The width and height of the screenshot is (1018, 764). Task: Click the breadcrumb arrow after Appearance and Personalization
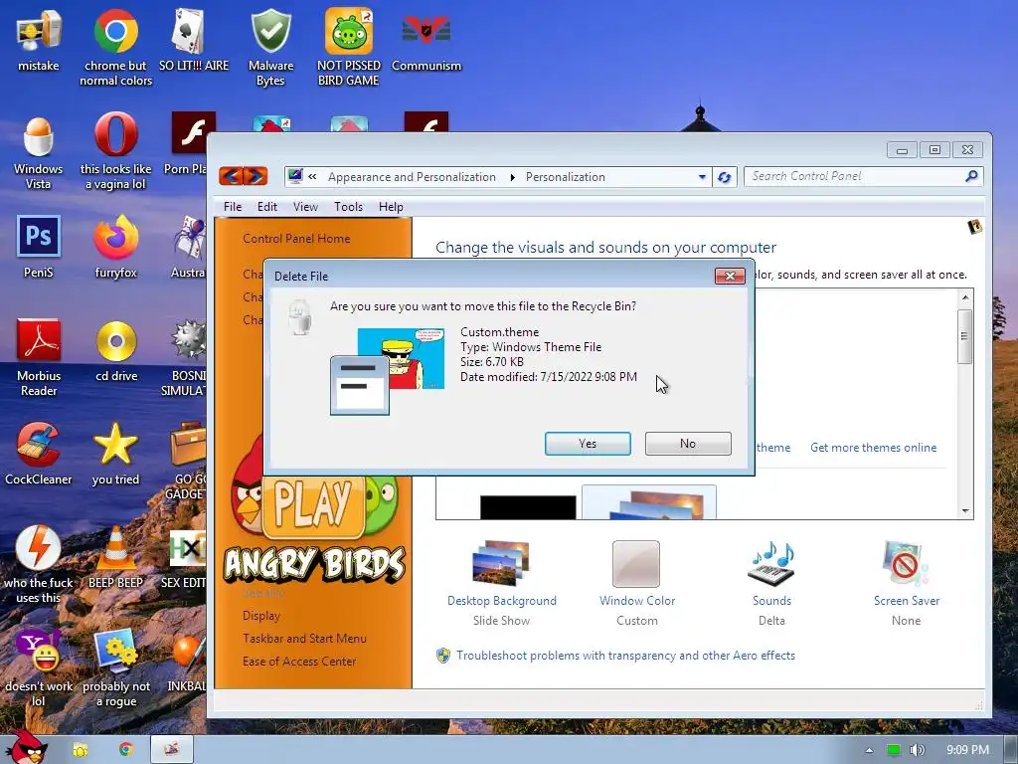(512, 177)
